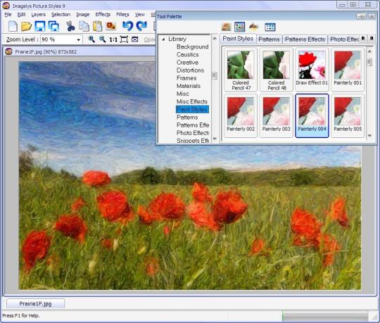Apply the Painterly 005 style
Screen dimensions: 380x323
tap(348, 116)
